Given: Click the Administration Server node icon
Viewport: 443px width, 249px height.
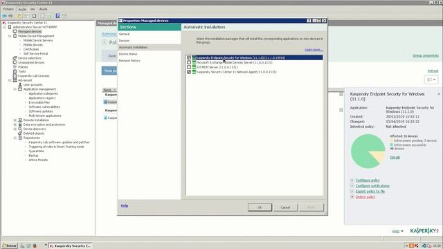Looking at the screenshot, I should coord(10,27).
